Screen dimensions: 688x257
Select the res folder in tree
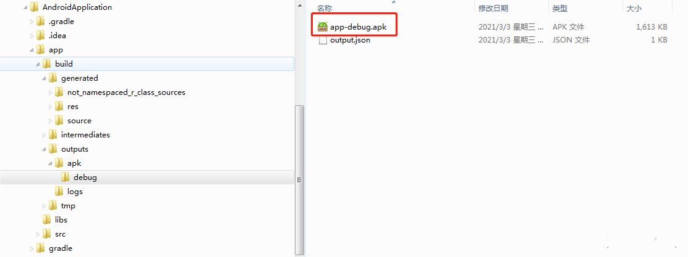tap(73, 107)
